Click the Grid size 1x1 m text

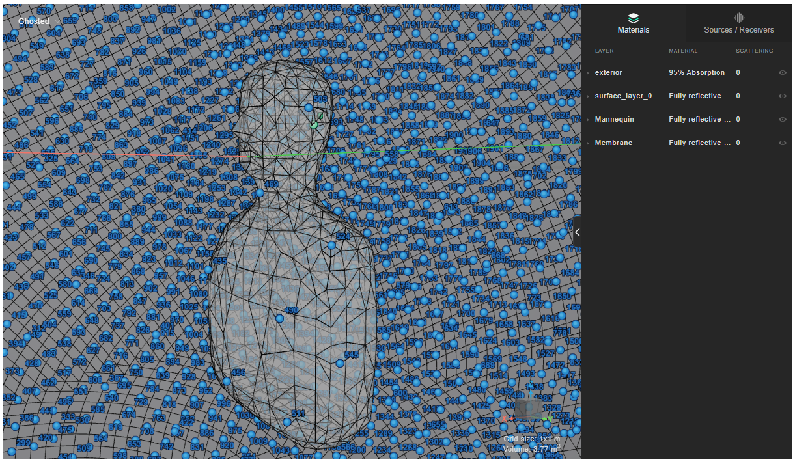tap(532, 439)
